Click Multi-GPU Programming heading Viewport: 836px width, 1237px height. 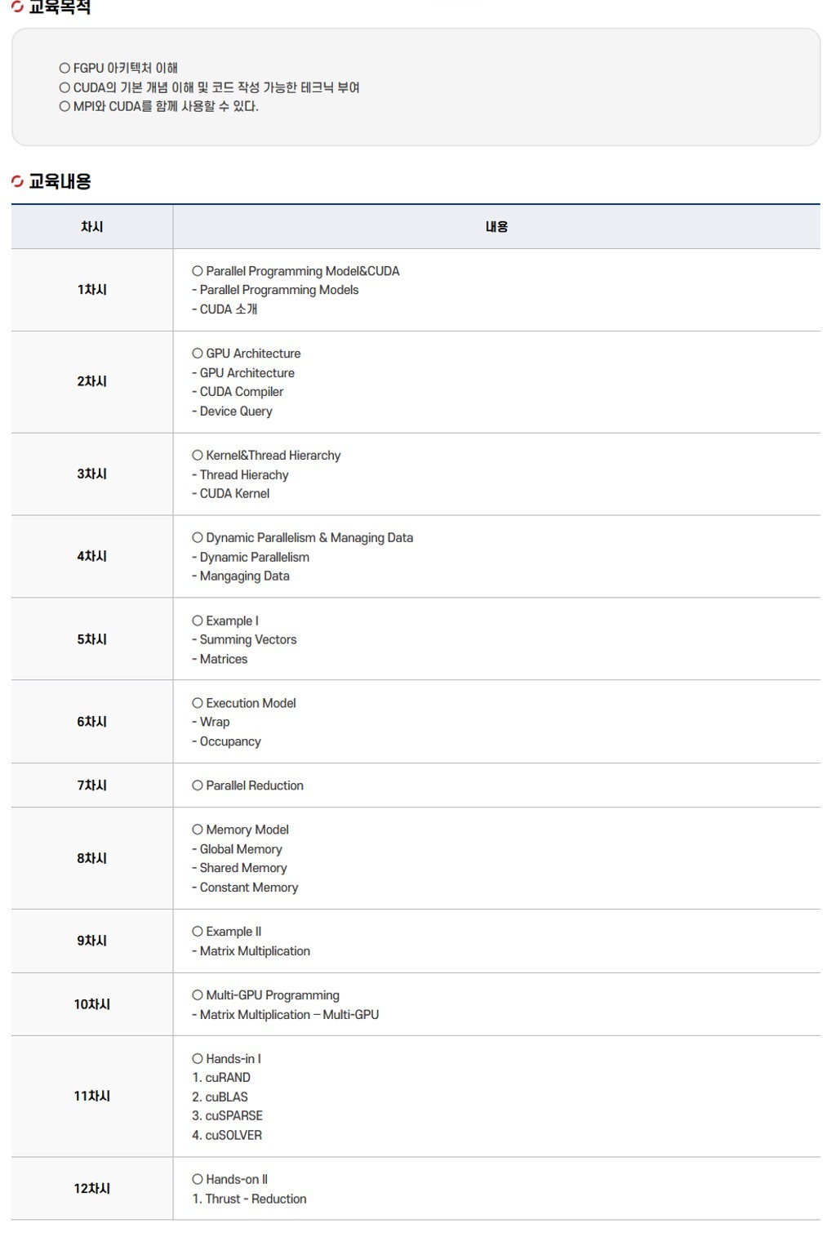point(272,995)
